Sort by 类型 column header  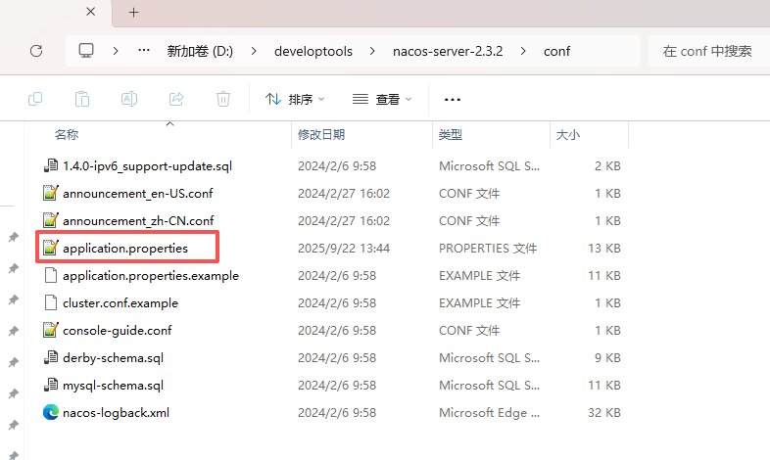(451, 134)
